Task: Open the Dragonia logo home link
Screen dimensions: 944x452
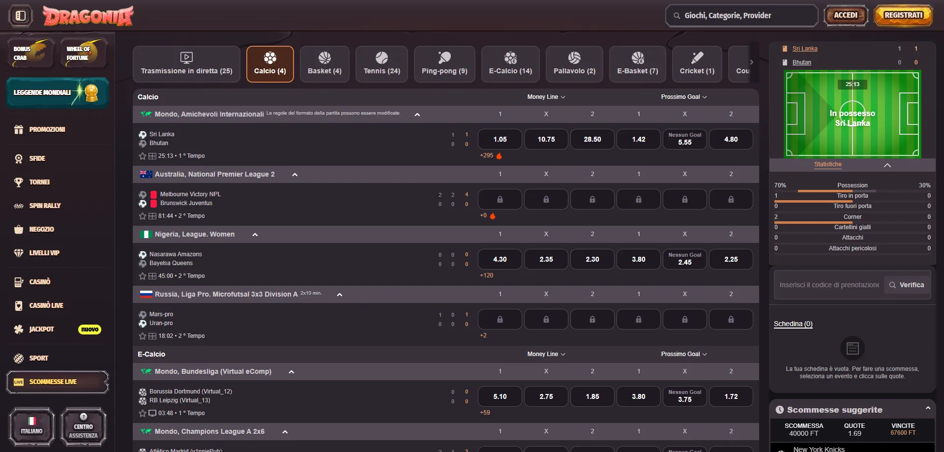Action: 88,16
